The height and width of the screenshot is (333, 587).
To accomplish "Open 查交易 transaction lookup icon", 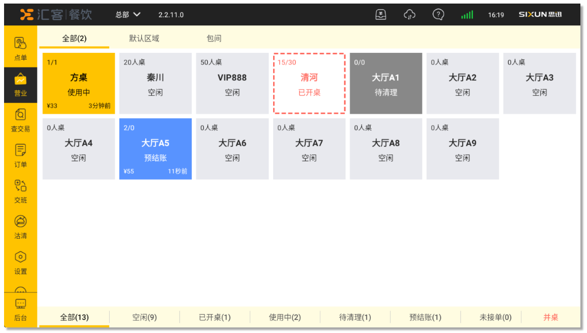I will coord(20,115).
